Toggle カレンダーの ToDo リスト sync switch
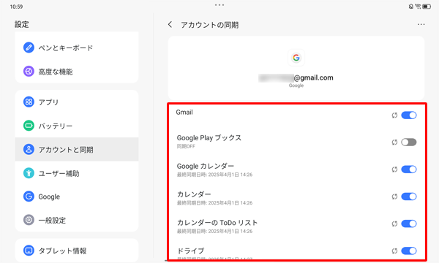The height and width of the screenshot is (263, 439). [x=409, y=224]
